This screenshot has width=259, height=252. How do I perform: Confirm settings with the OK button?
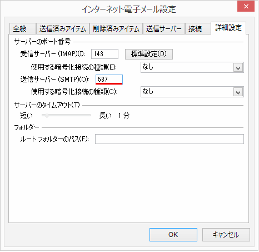[173, 235]
